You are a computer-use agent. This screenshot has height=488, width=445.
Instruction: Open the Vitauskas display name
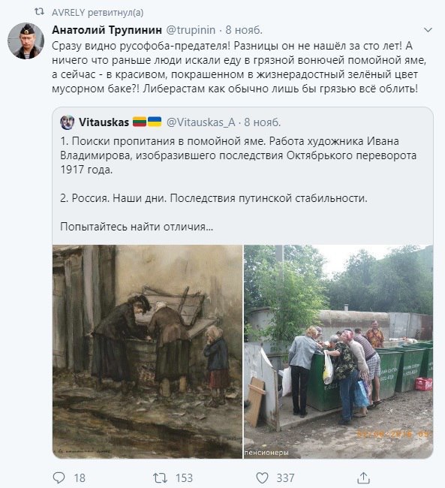pyautogui.click(x=104, y=122)
